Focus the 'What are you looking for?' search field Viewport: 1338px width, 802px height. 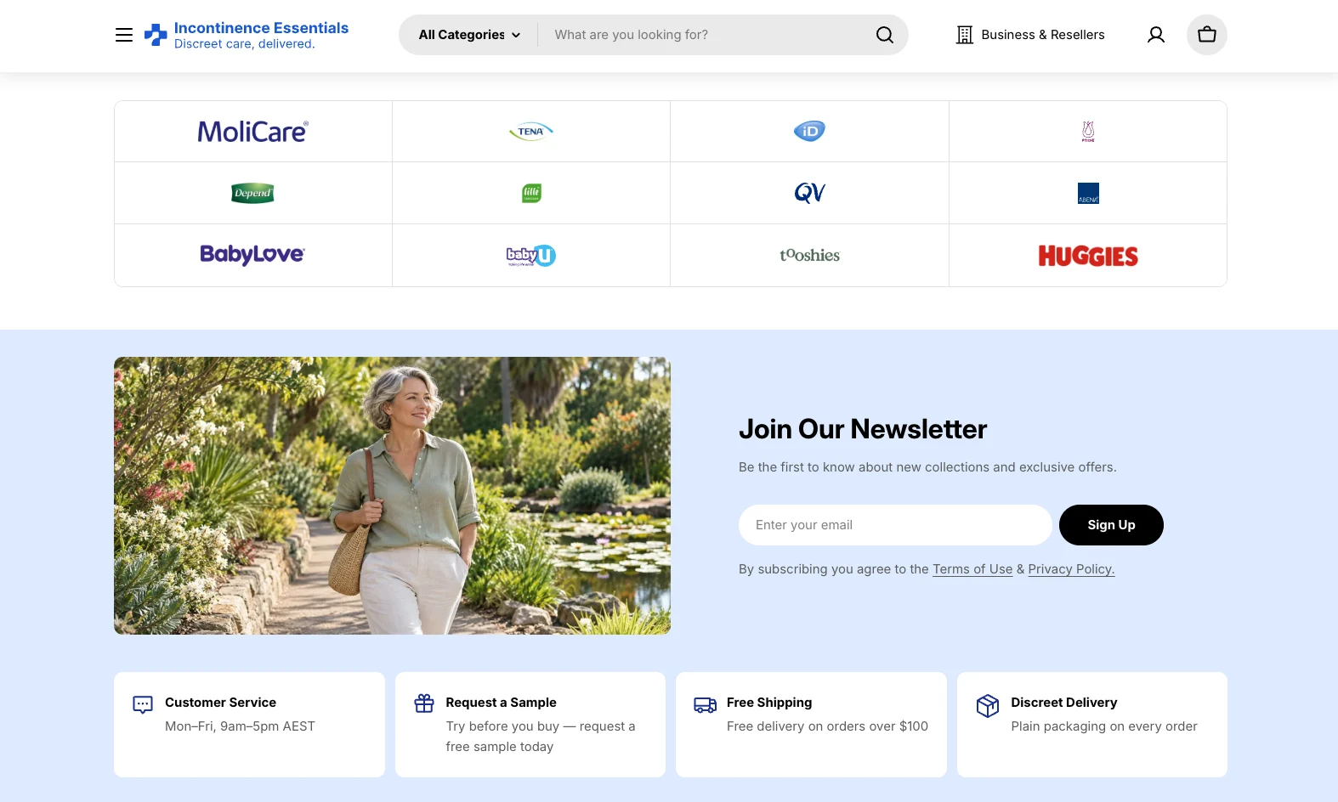[706, 35]
